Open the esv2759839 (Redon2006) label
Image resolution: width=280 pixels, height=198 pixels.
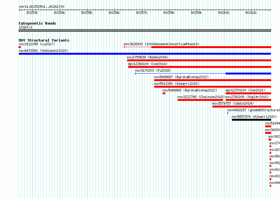pyautogui.click(x=148, y=57)
